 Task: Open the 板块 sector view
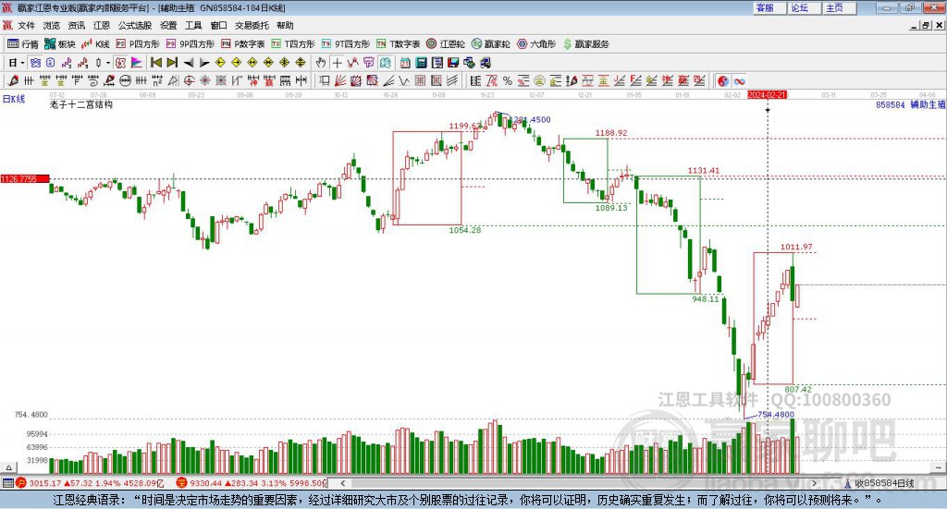(60, 44)
